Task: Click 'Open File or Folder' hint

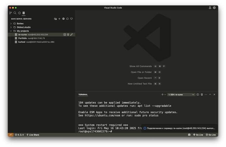Action: coord(141,72)
